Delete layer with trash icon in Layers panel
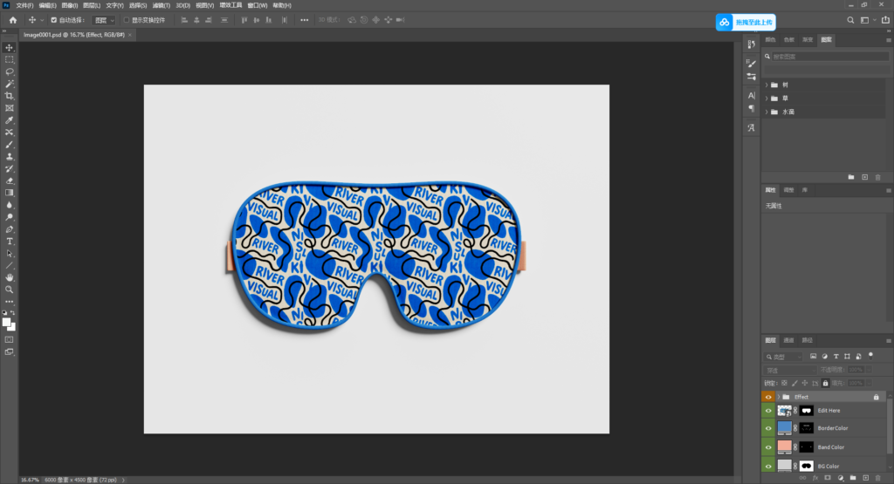Image resolution: width=894 pixels, height=484 pixels. pos(878,478)
